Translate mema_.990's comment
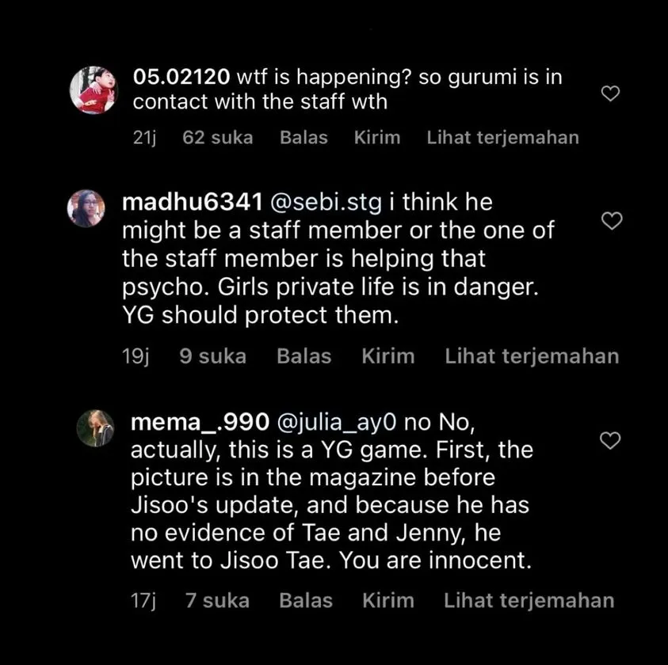Image resolution: width=668 pixels, height=665 pixels. (x=529, y=601)
